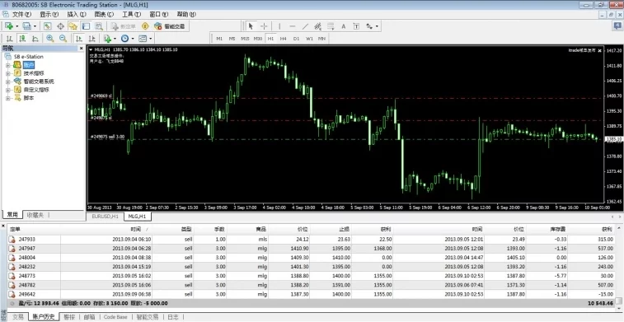624x322 pixels.
Task: Switch chart timeframe to M15
Action: tap(245, 39)
